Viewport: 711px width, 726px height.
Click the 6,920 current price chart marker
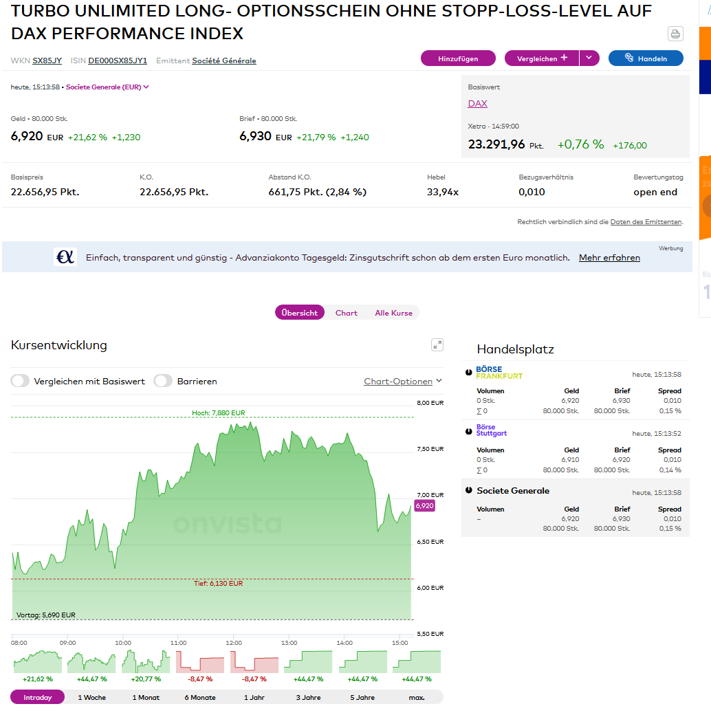424,505
